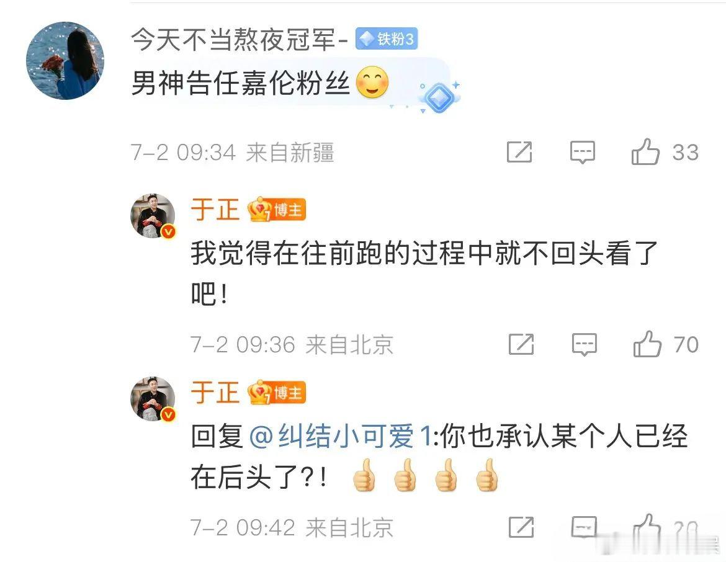Image resolution: width=726 pixels, height=562 pixels.
Task: Open reply bubble on the 09:42 reply
Action: [x=585, y=527]
